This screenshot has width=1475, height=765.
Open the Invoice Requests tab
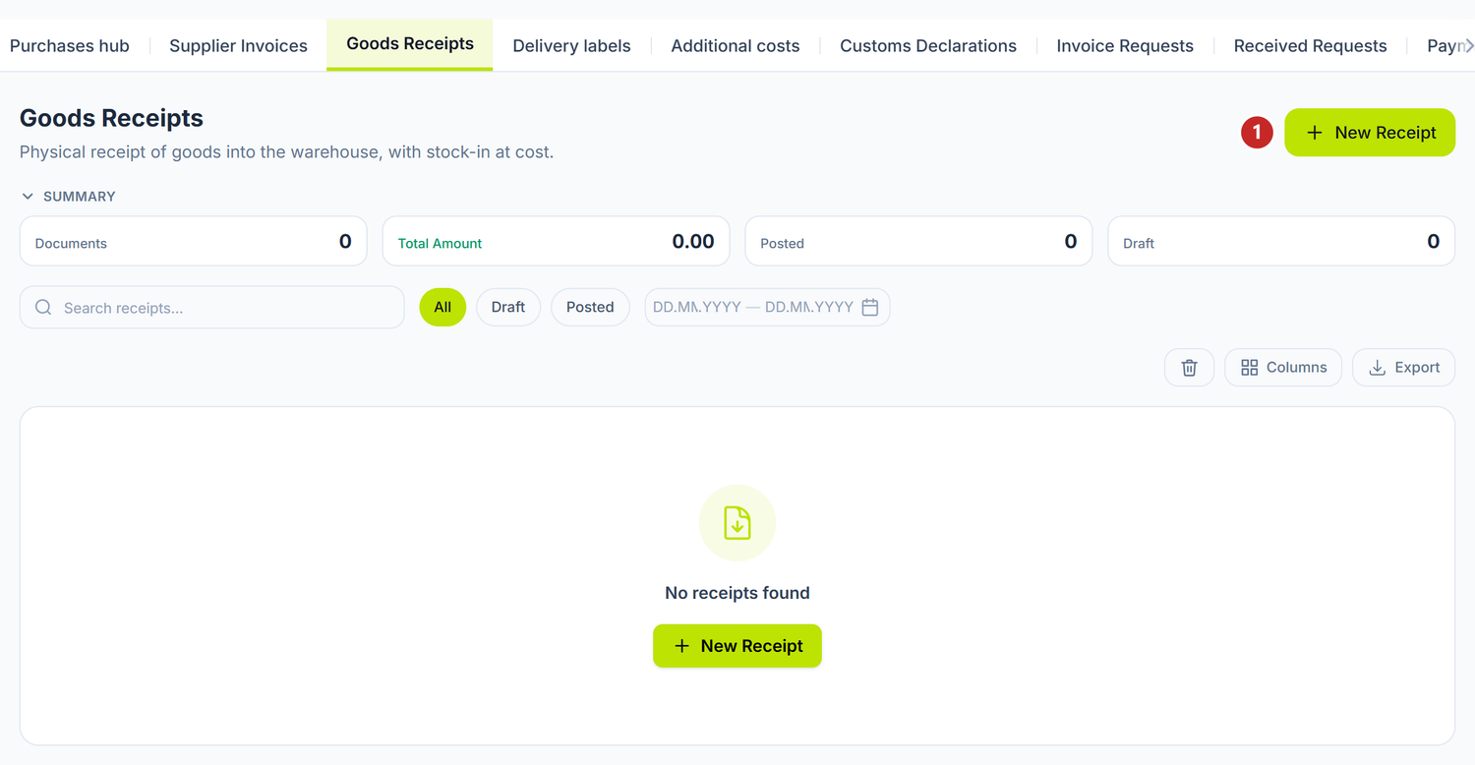click(1125, 46)
